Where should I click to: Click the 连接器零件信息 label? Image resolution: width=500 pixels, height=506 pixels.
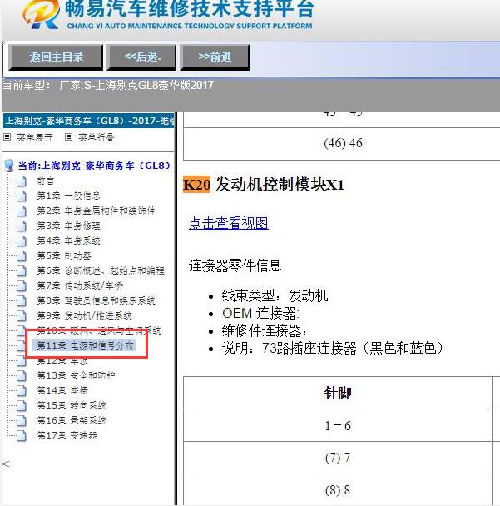[x=235, y=266]
